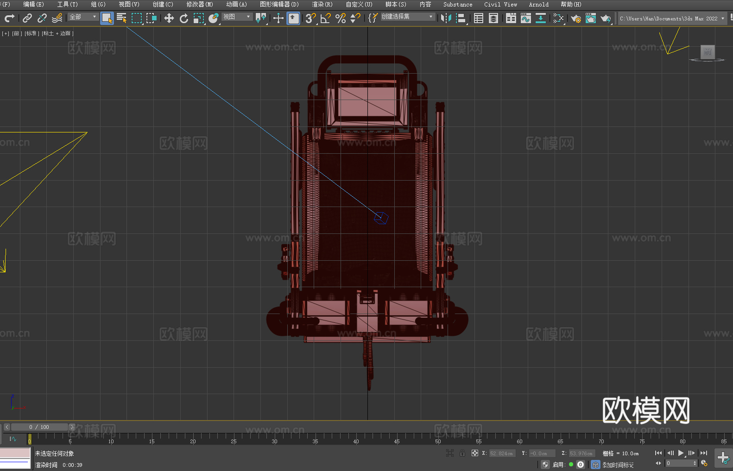Open the 工具(T) menu

[x=67, y=4]
